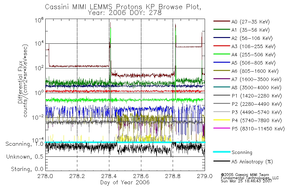Click the A5 (506-805 KeV) legend label
The width and height of the screenshot is (301, 190).
[253, 63]
